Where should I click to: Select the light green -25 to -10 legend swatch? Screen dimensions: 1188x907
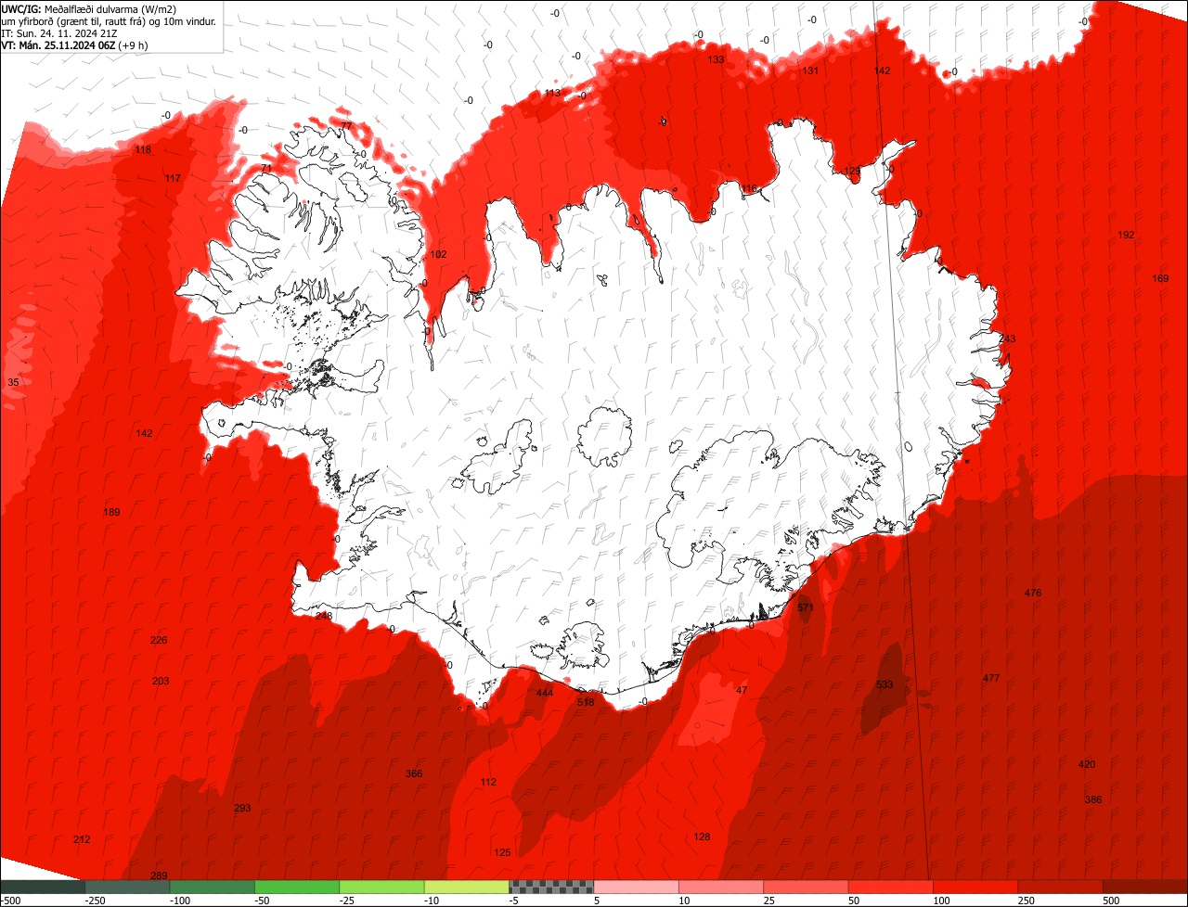point(382,887)
